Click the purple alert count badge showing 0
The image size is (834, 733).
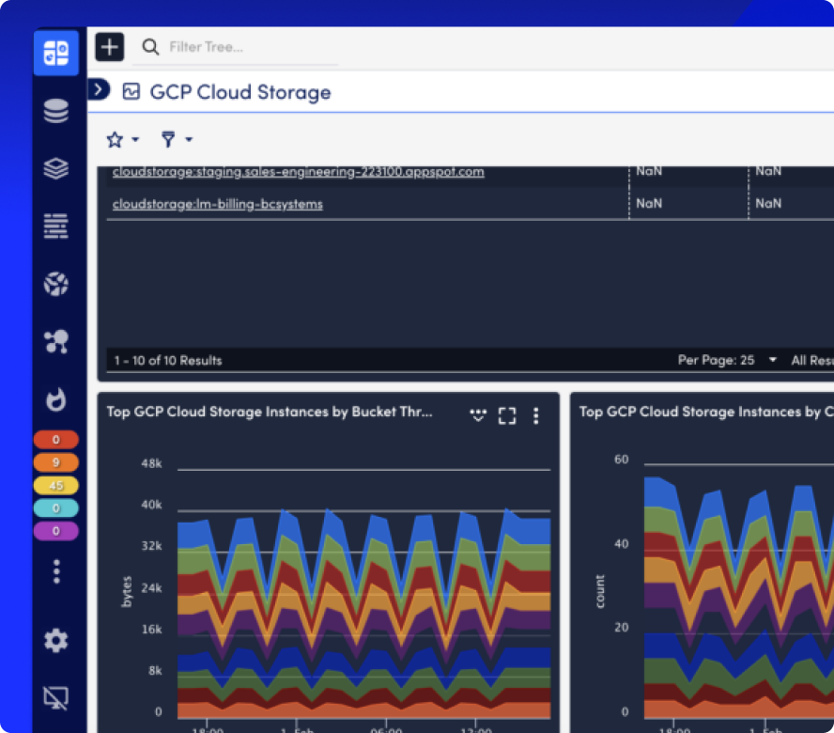point(55,531)
